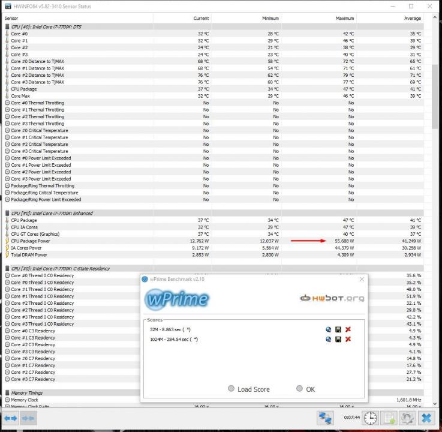
Task: Select the OK radio button in wPrime
Action: click(x=299, y=389)
